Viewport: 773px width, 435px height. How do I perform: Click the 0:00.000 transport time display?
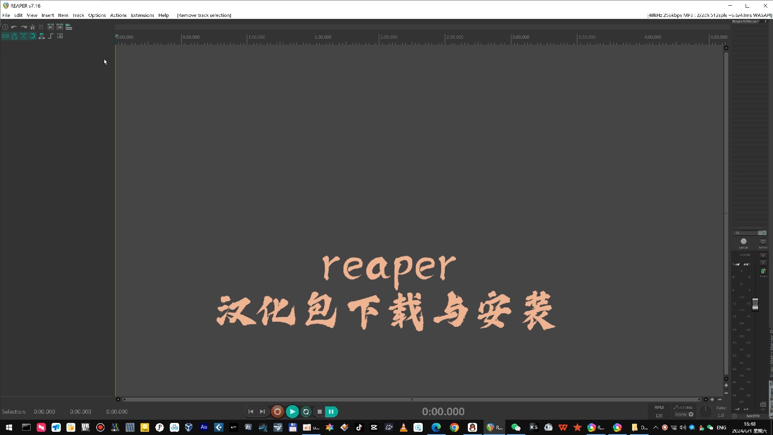[443, 412]
